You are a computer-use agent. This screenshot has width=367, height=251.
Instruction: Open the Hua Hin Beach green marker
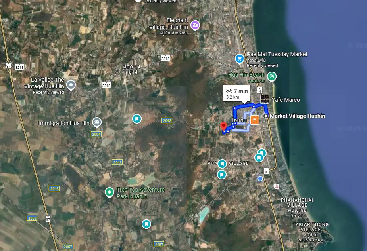tap(271, 76)
